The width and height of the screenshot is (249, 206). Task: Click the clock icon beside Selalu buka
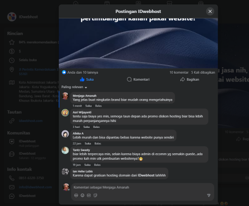point(12,60)
